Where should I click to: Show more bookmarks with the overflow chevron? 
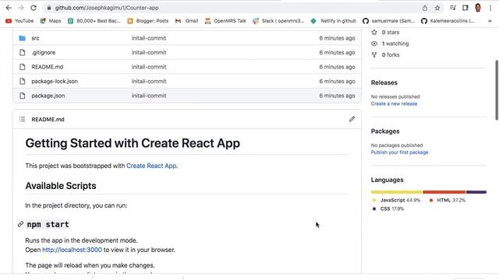490,21
